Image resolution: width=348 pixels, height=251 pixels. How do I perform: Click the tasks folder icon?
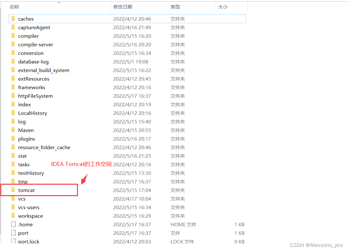click(13, 164)
